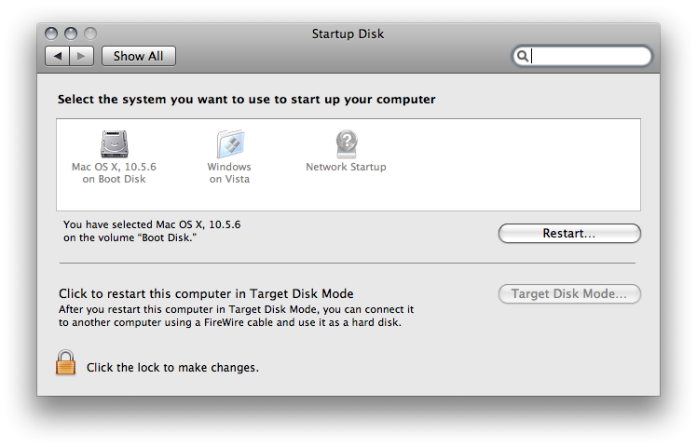Image resolution: width=697 pixels, height=447 pixels.
Task: Click the Restart... button
Action: 569,234
